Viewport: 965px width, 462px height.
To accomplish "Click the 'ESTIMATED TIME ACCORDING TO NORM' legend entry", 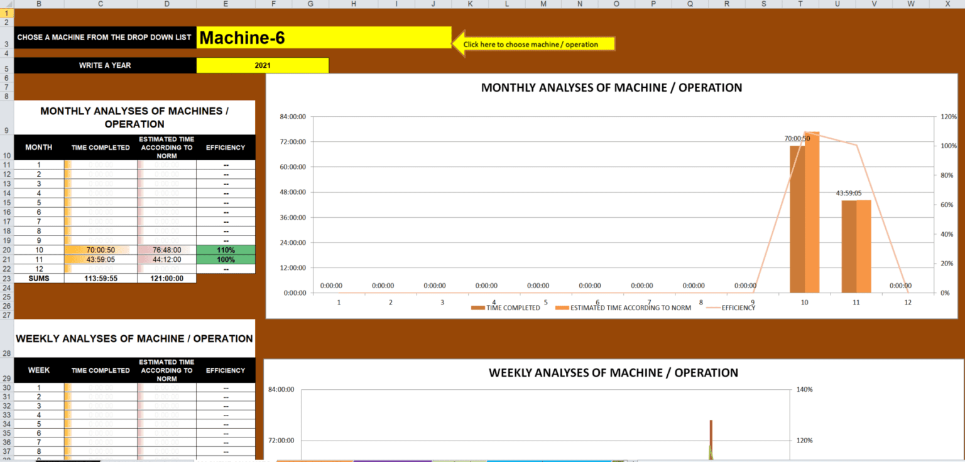I will click(625, 308).
